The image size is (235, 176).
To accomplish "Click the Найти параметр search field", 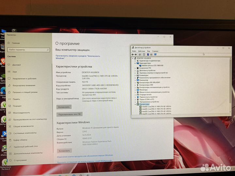I will [x=29, y=50].
